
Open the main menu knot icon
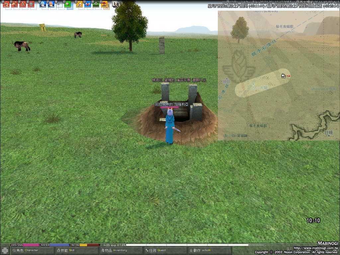5,250
